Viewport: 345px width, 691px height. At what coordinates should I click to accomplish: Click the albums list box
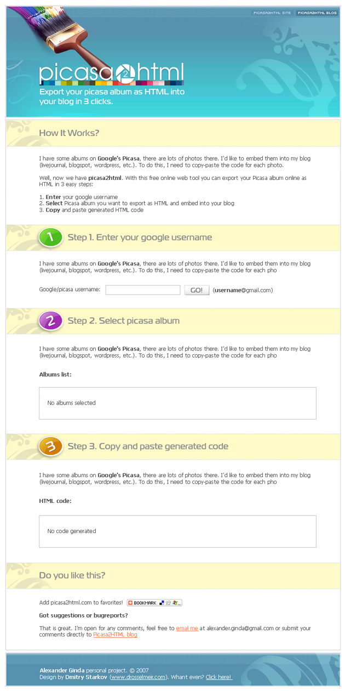(177, 403)
